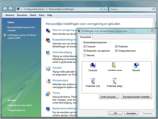This screenshot has width=158, height=119.
Task: Click the Ander pictogram button
Action: [109, 97]
